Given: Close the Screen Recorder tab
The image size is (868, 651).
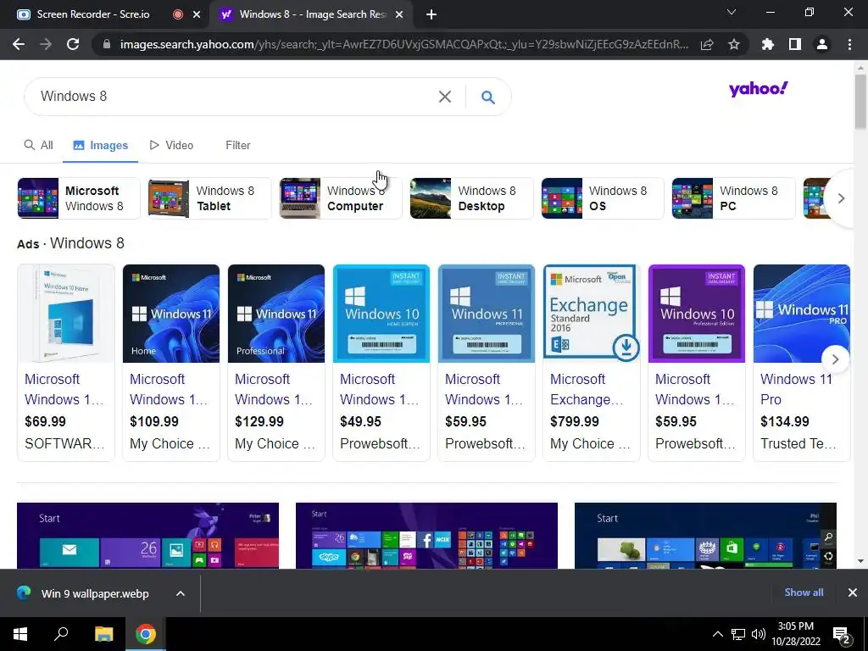Looking at the screenshot, I should coord(197,14).
